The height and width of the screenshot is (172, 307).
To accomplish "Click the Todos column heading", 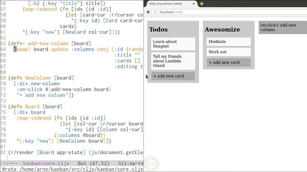I will (x=158, y=30).
